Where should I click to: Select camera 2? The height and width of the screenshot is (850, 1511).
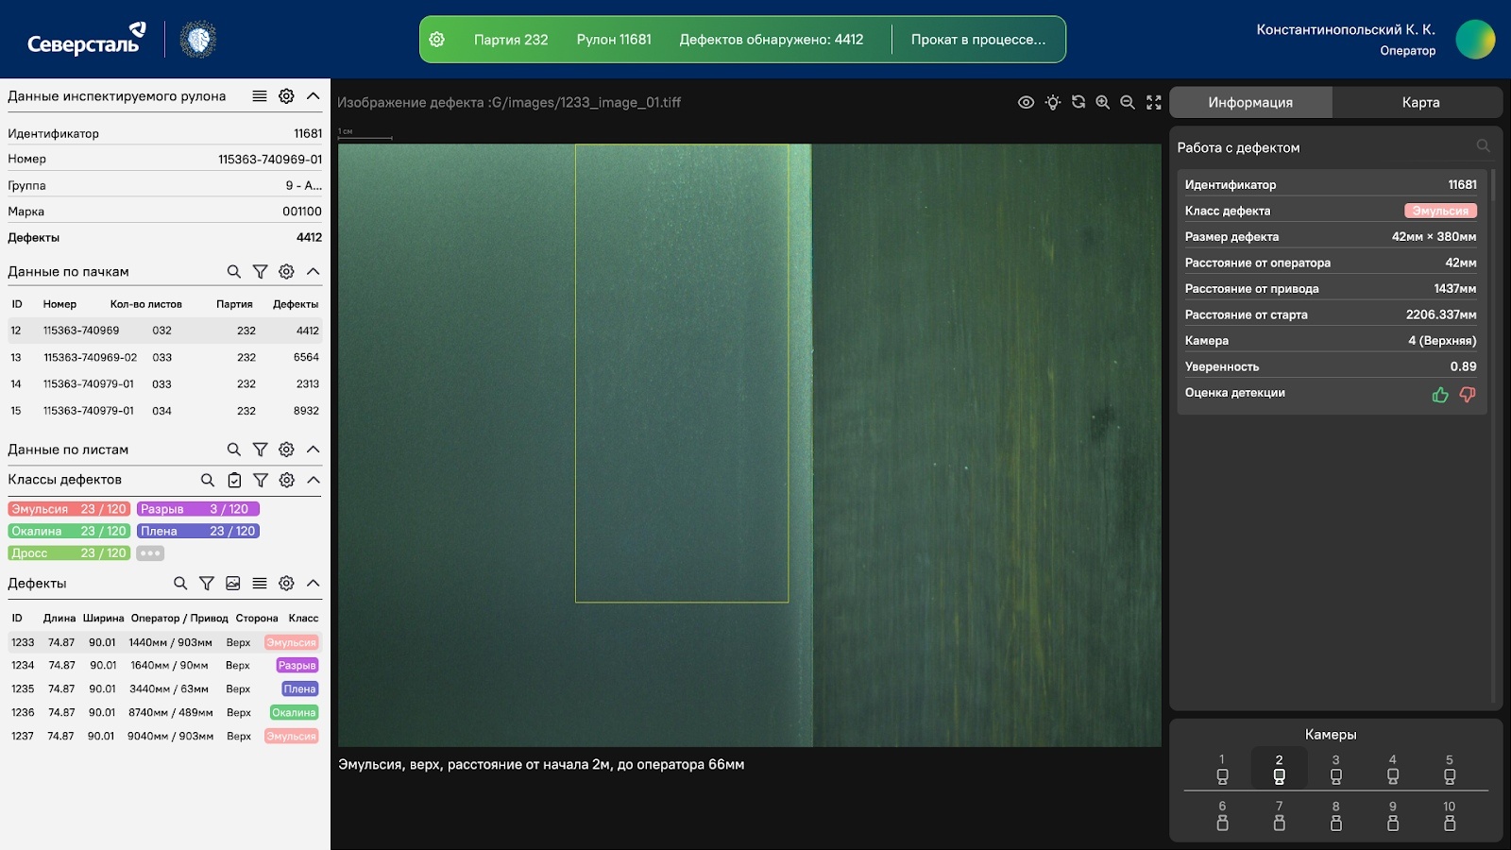[1280, 769]
